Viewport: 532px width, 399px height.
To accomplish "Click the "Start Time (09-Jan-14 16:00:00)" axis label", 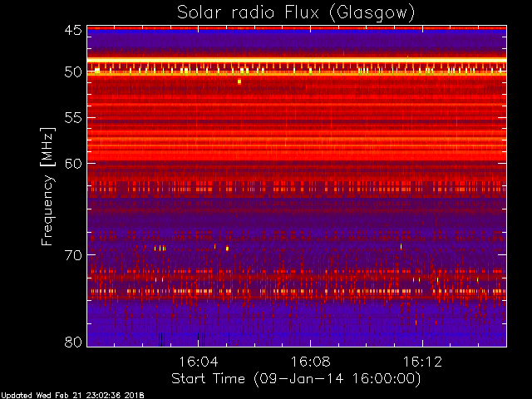I will click(x=296, y=379).
